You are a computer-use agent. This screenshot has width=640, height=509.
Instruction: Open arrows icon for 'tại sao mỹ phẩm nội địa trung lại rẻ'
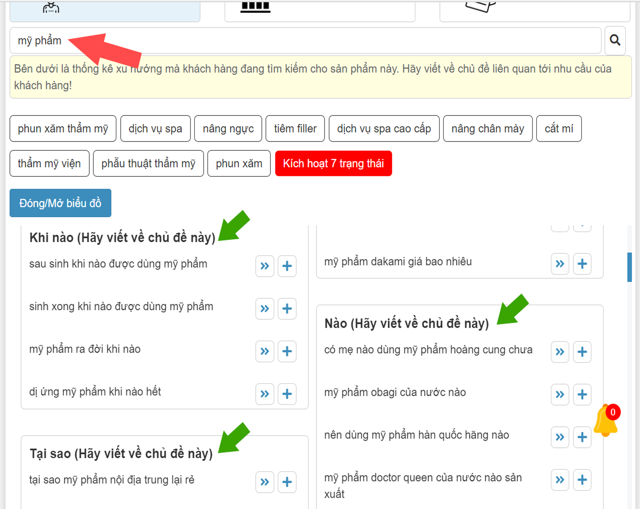(265, 482)
